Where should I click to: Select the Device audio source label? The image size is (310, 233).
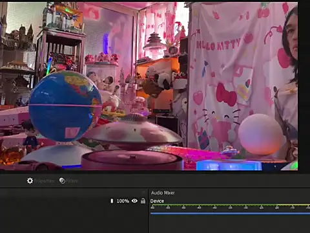tap(157, 201)
